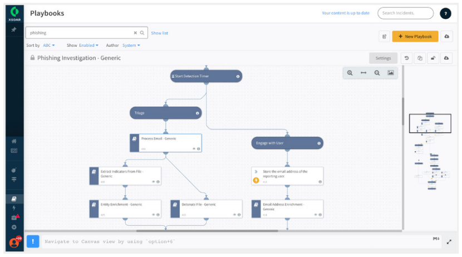Toggle the eye icon on Detonate File - Generic
The image size is (462, 257).
point(234,215)
